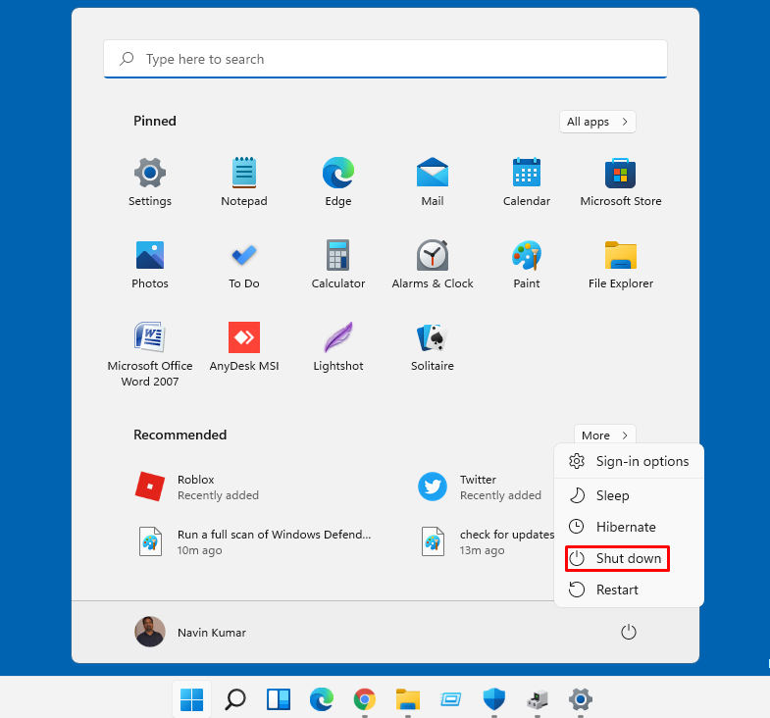The height and width of the screenshot is (718, 770).
Task: Launch Lightshot
Action: [x=337, y=346]
